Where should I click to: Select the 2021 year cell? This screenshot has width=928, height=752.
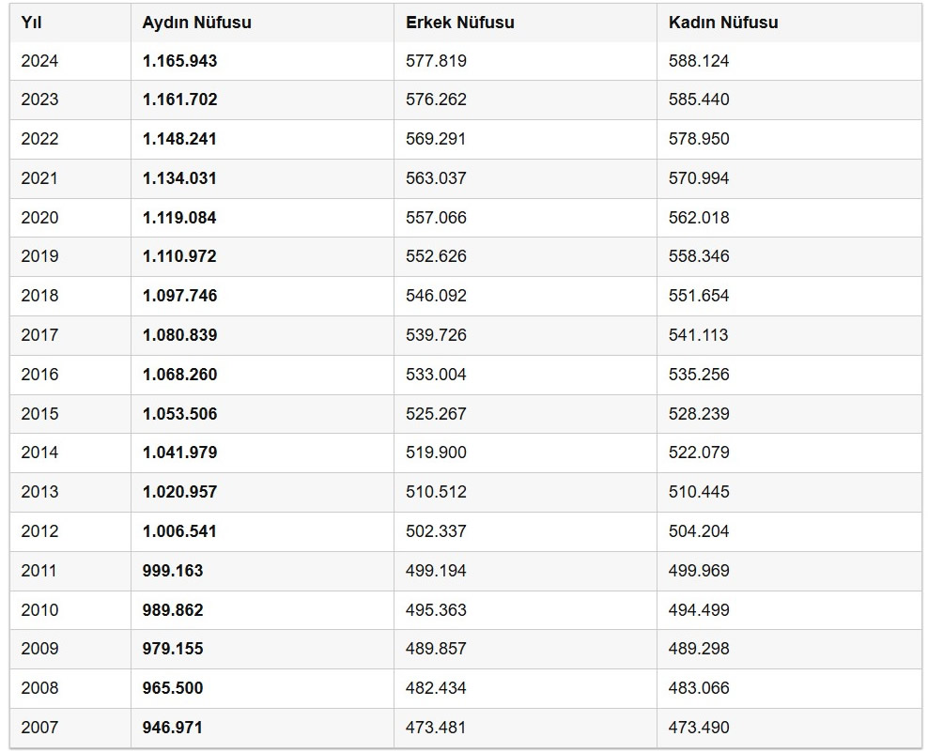[x=39, y=178]
